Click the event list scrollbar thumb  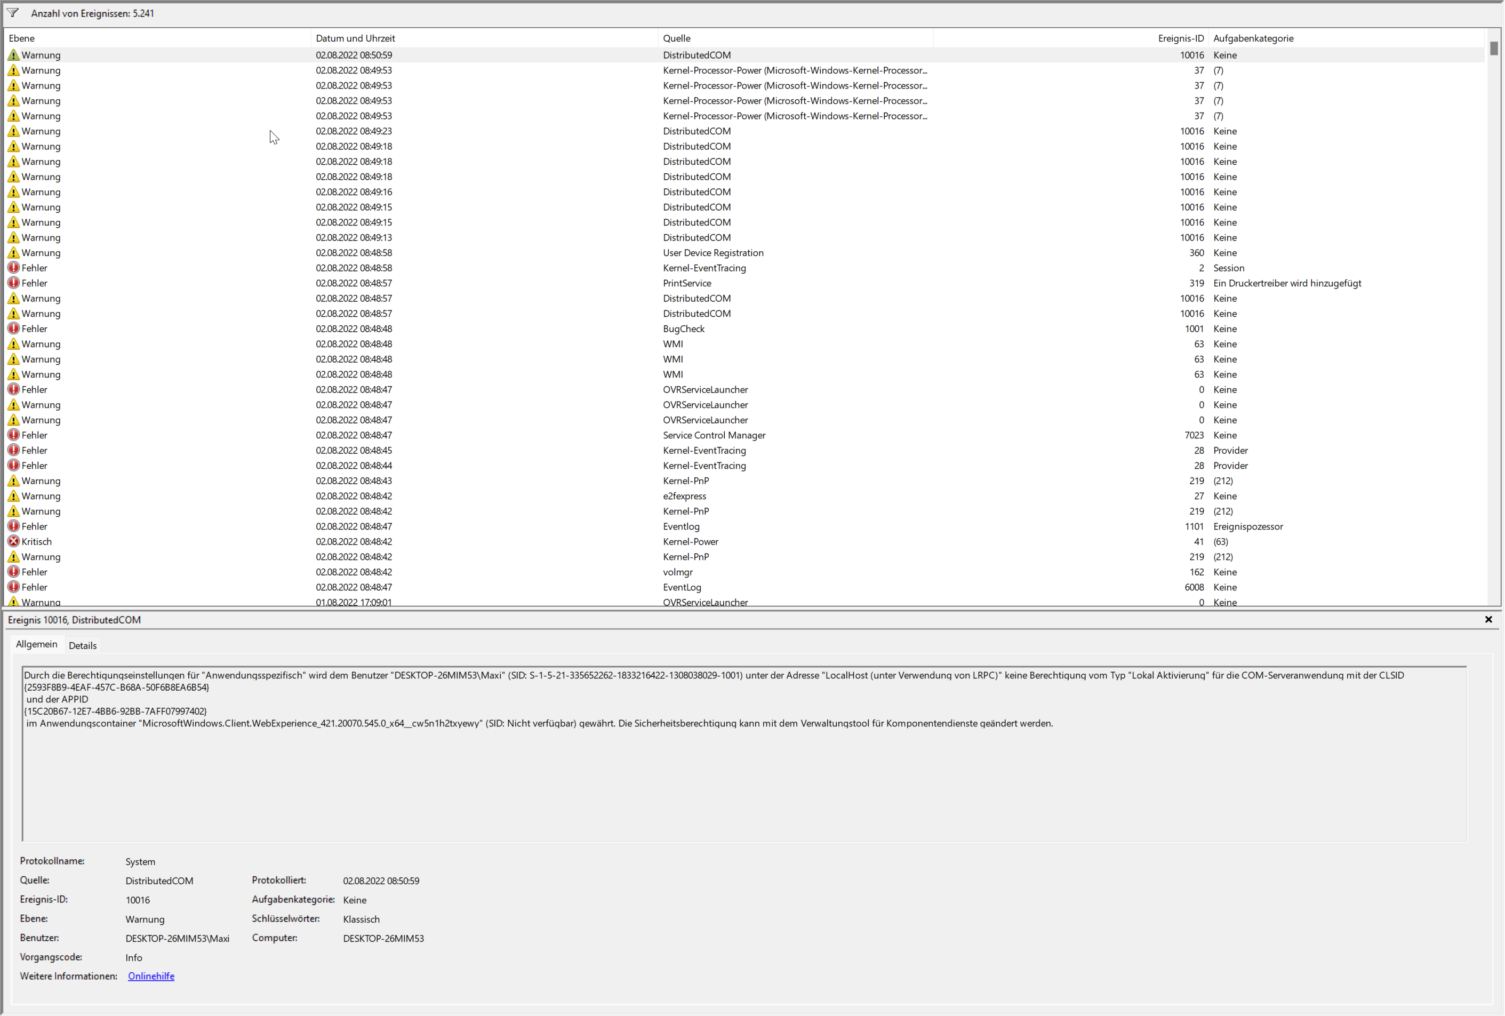click(x=1493, y=49)
